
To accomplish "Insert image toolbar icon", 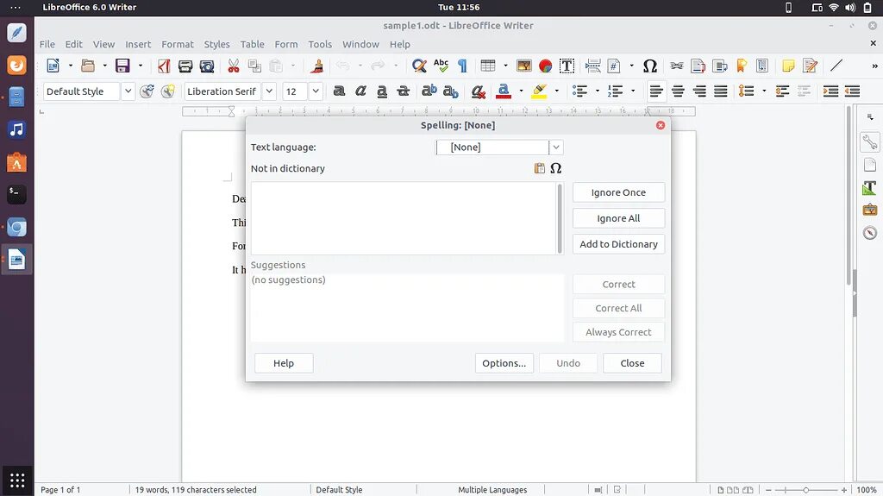I will click(523, 66).
